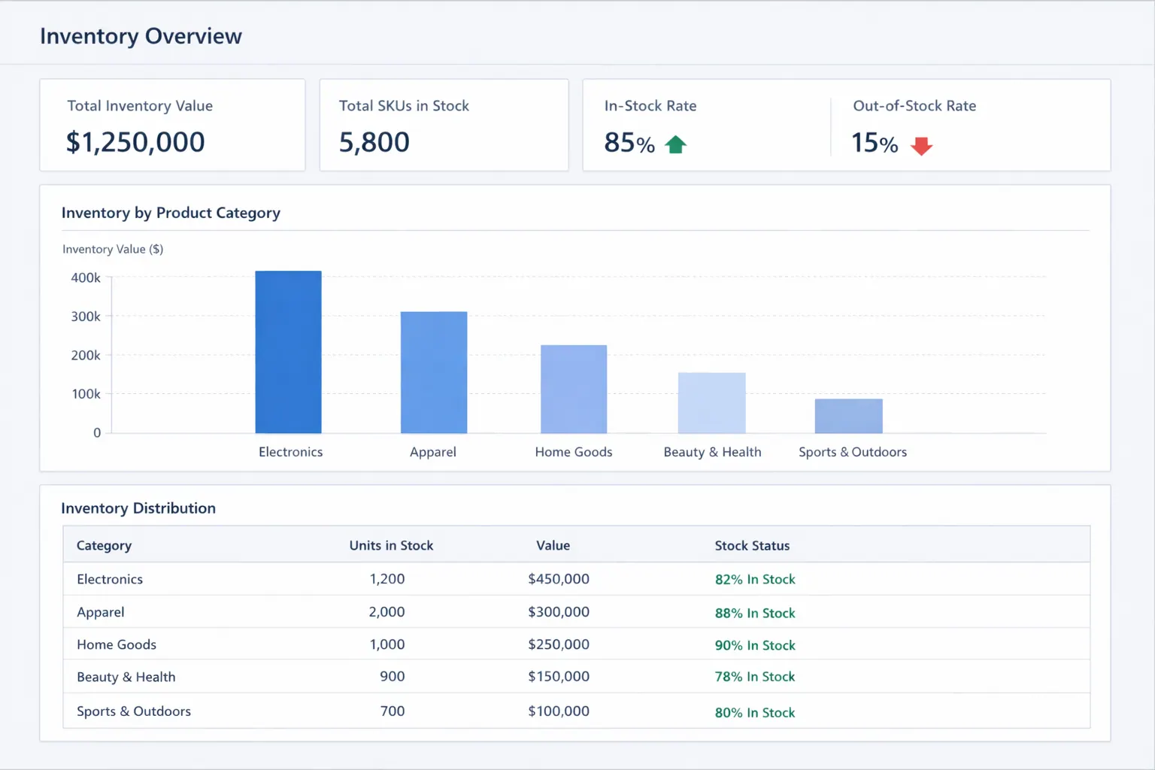The height and width of the screenshot is (770, 1155).
Task: Click the green up arrow beside In-Stock Rate
Action: coord(675,144)
